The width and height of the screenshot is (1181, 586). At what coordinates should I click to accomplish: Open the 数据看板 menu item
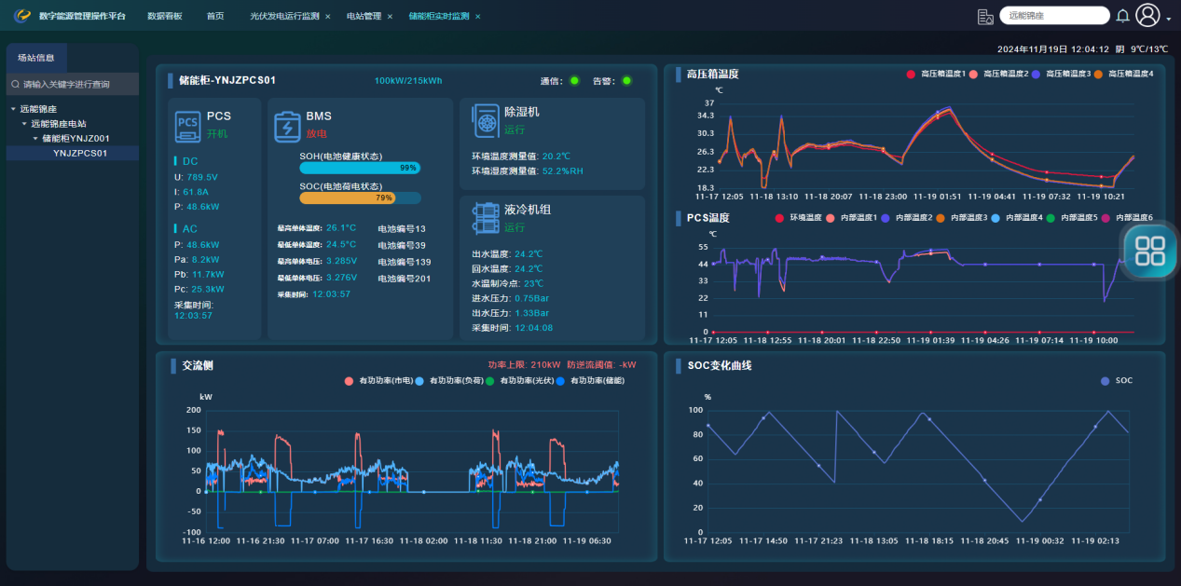(x=165, y=17)
